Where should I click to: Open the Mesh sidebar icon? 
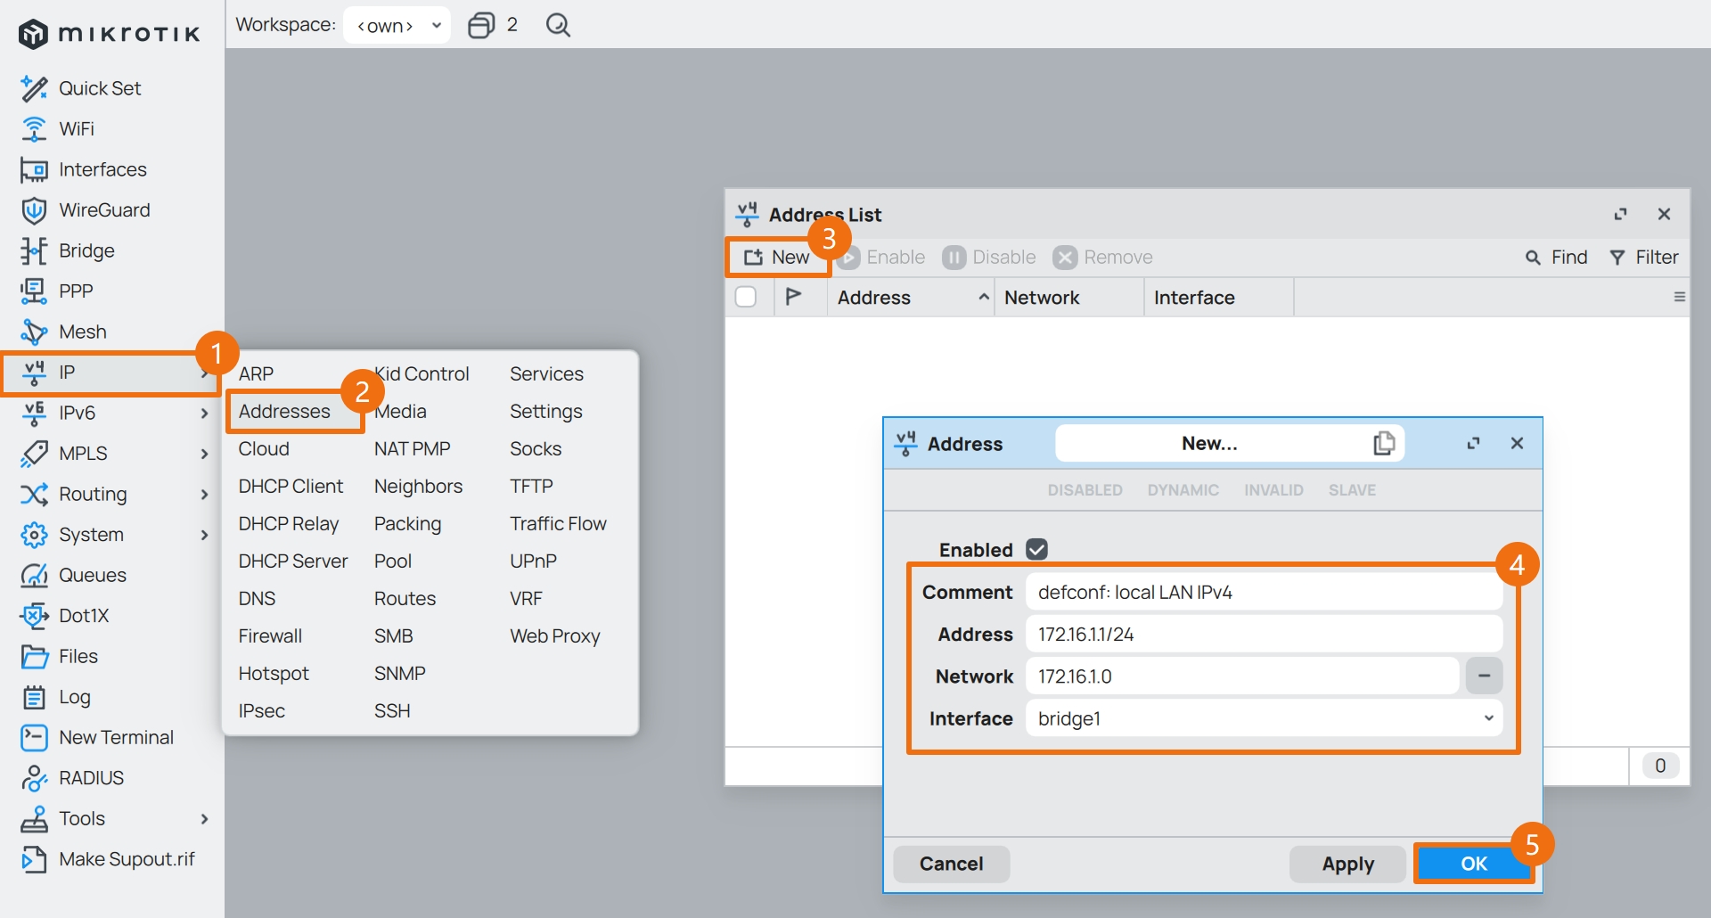click(x=34, y=332)
